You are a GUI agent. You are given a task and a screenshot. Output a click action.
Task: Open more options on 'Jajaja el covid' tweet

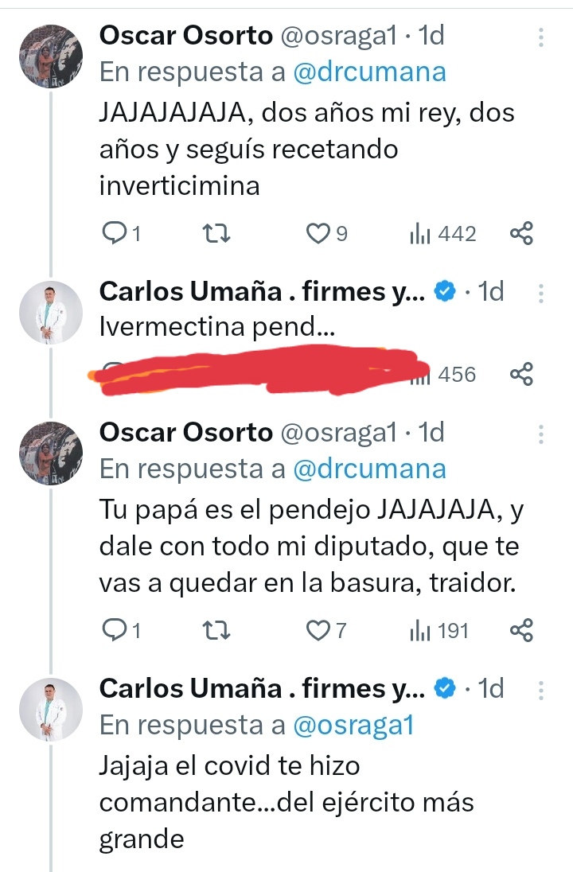[x=540, y=690]
